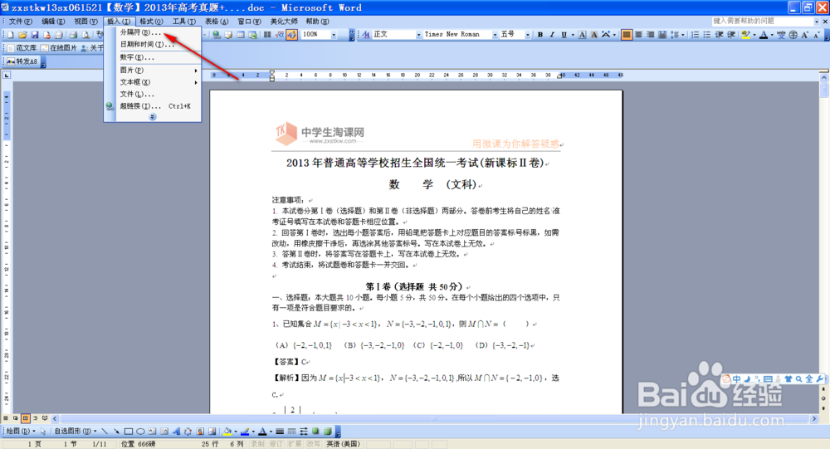Open the paragraph style dropdown
Viewport: 830px width, 449px height.
[418, 34]
